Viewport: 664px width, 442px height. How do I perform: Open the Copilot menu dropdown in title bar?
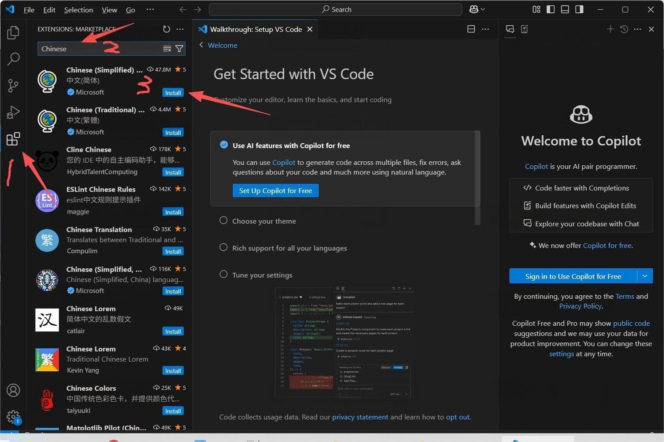coord(477,9)
